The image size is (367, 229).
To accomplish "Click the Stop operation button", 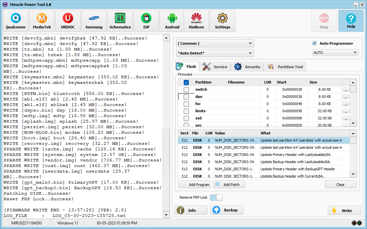I will point(324,21).
